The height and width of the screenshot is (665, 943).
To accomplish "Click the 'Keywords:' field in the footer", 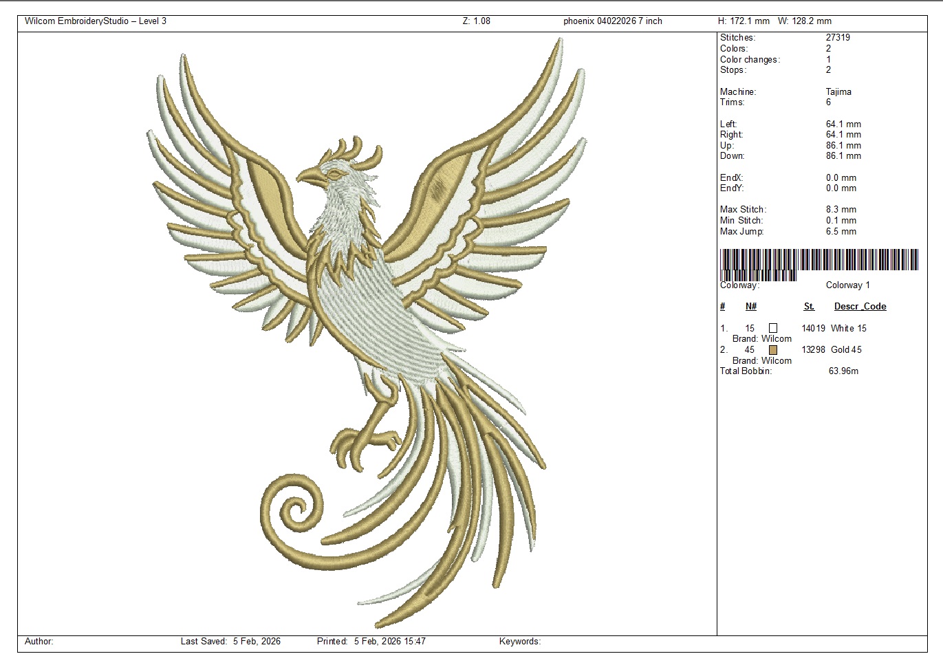I will click(x=520, y=641).
